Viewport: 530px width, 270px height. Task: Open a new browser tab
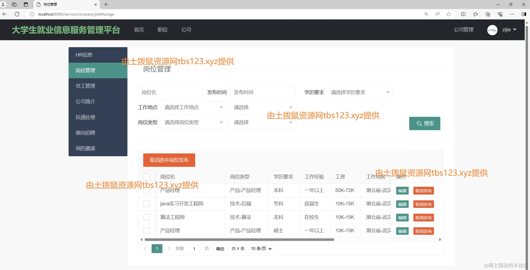(106, 4)
